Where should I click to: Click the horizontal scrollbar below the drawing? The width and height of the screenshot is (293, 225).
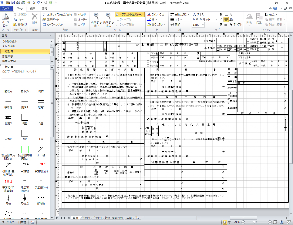point(243,218)
